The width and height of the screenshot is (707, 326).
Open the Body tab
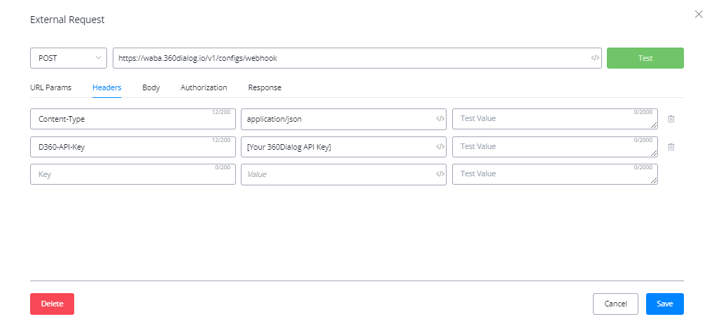click(x=150, y=87)
